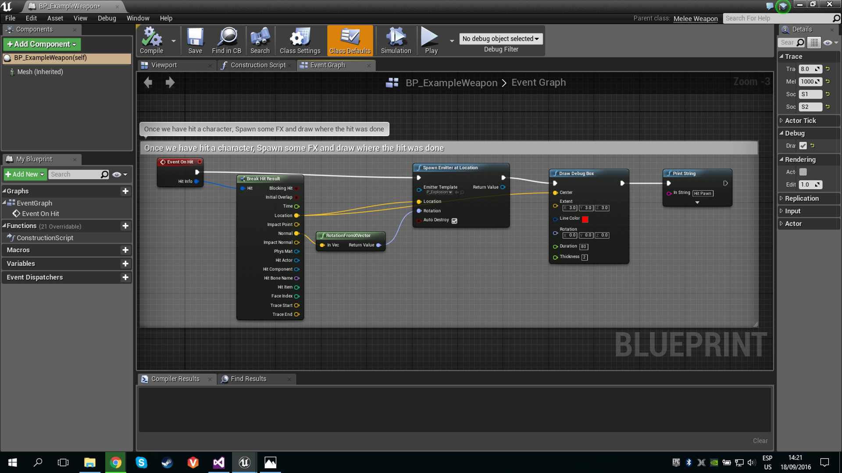Expand Play options dropdown arrow
This screenshot has height=473, width=842.
click(452, 41)
